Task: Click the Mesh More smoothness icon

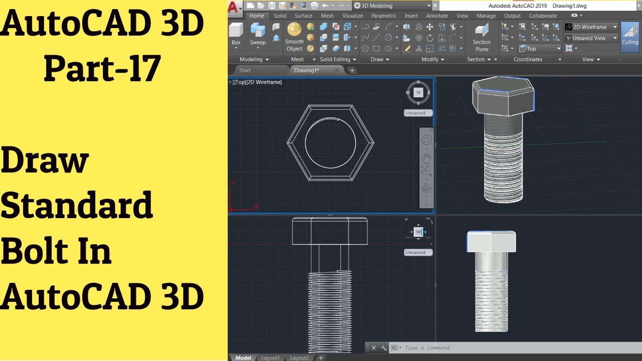Action: pos(310,27)
